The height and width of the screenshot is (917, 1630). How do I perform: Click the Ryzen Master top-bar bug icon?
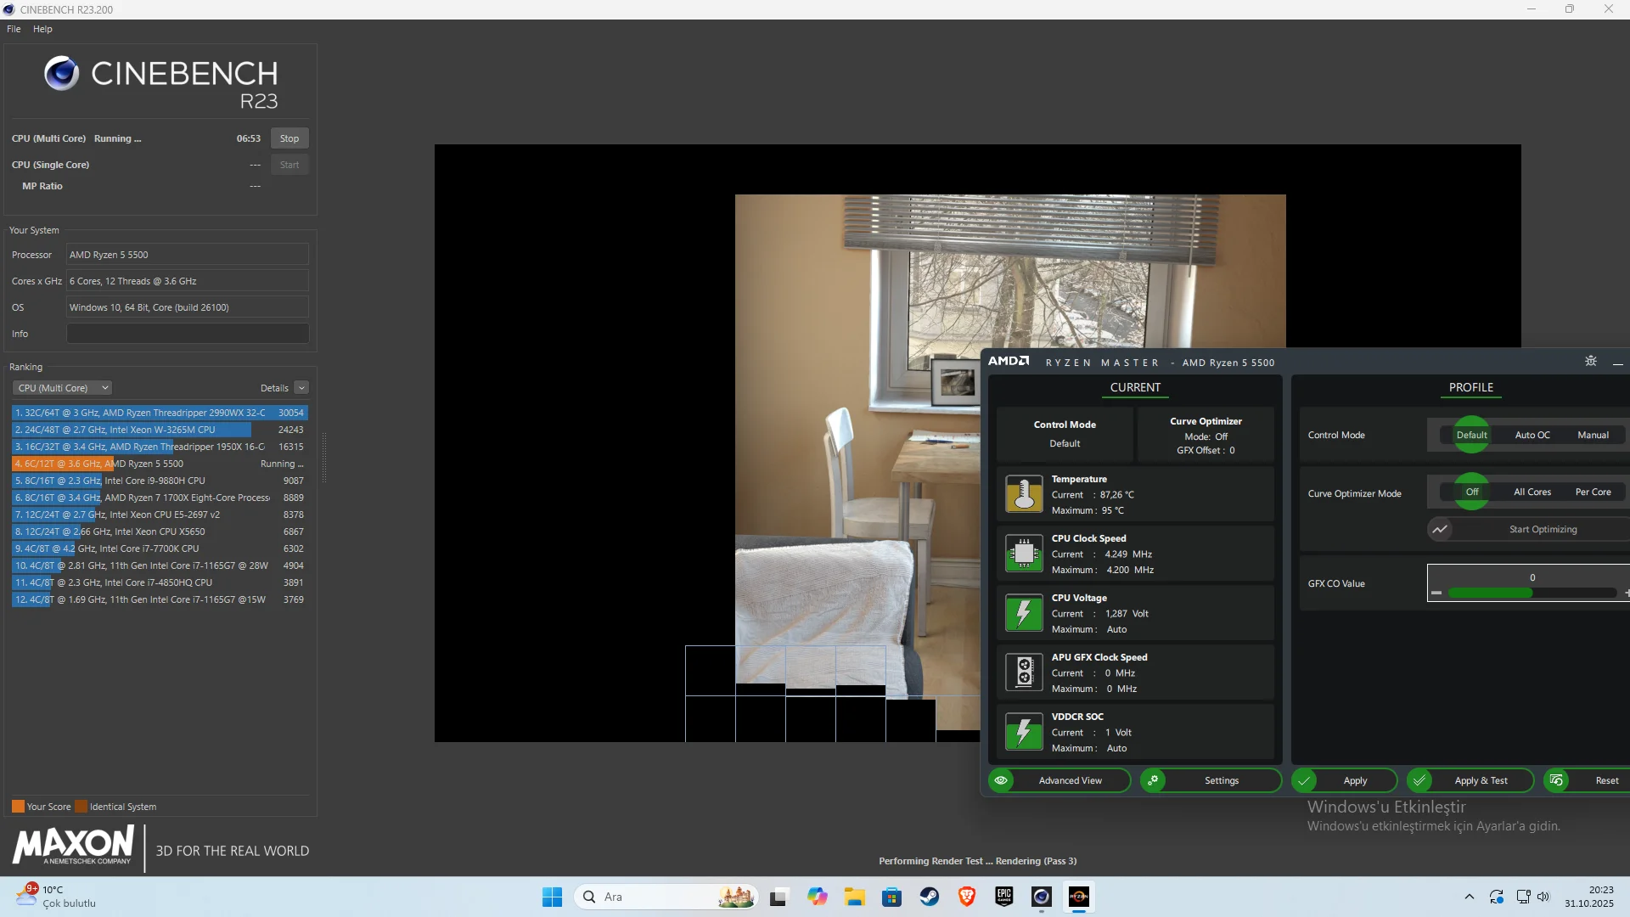1591,362
